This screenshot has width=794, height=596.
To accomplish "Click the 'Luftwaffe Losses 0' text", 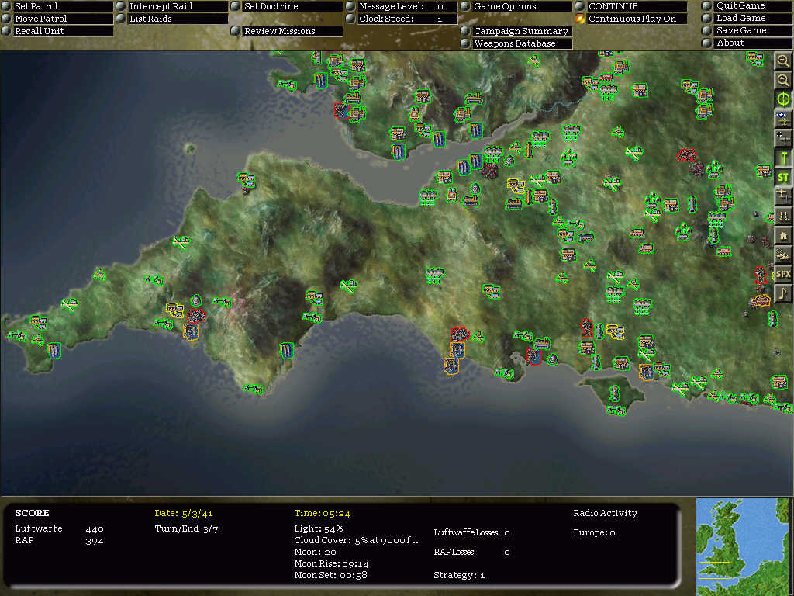I will pos(471,532).
